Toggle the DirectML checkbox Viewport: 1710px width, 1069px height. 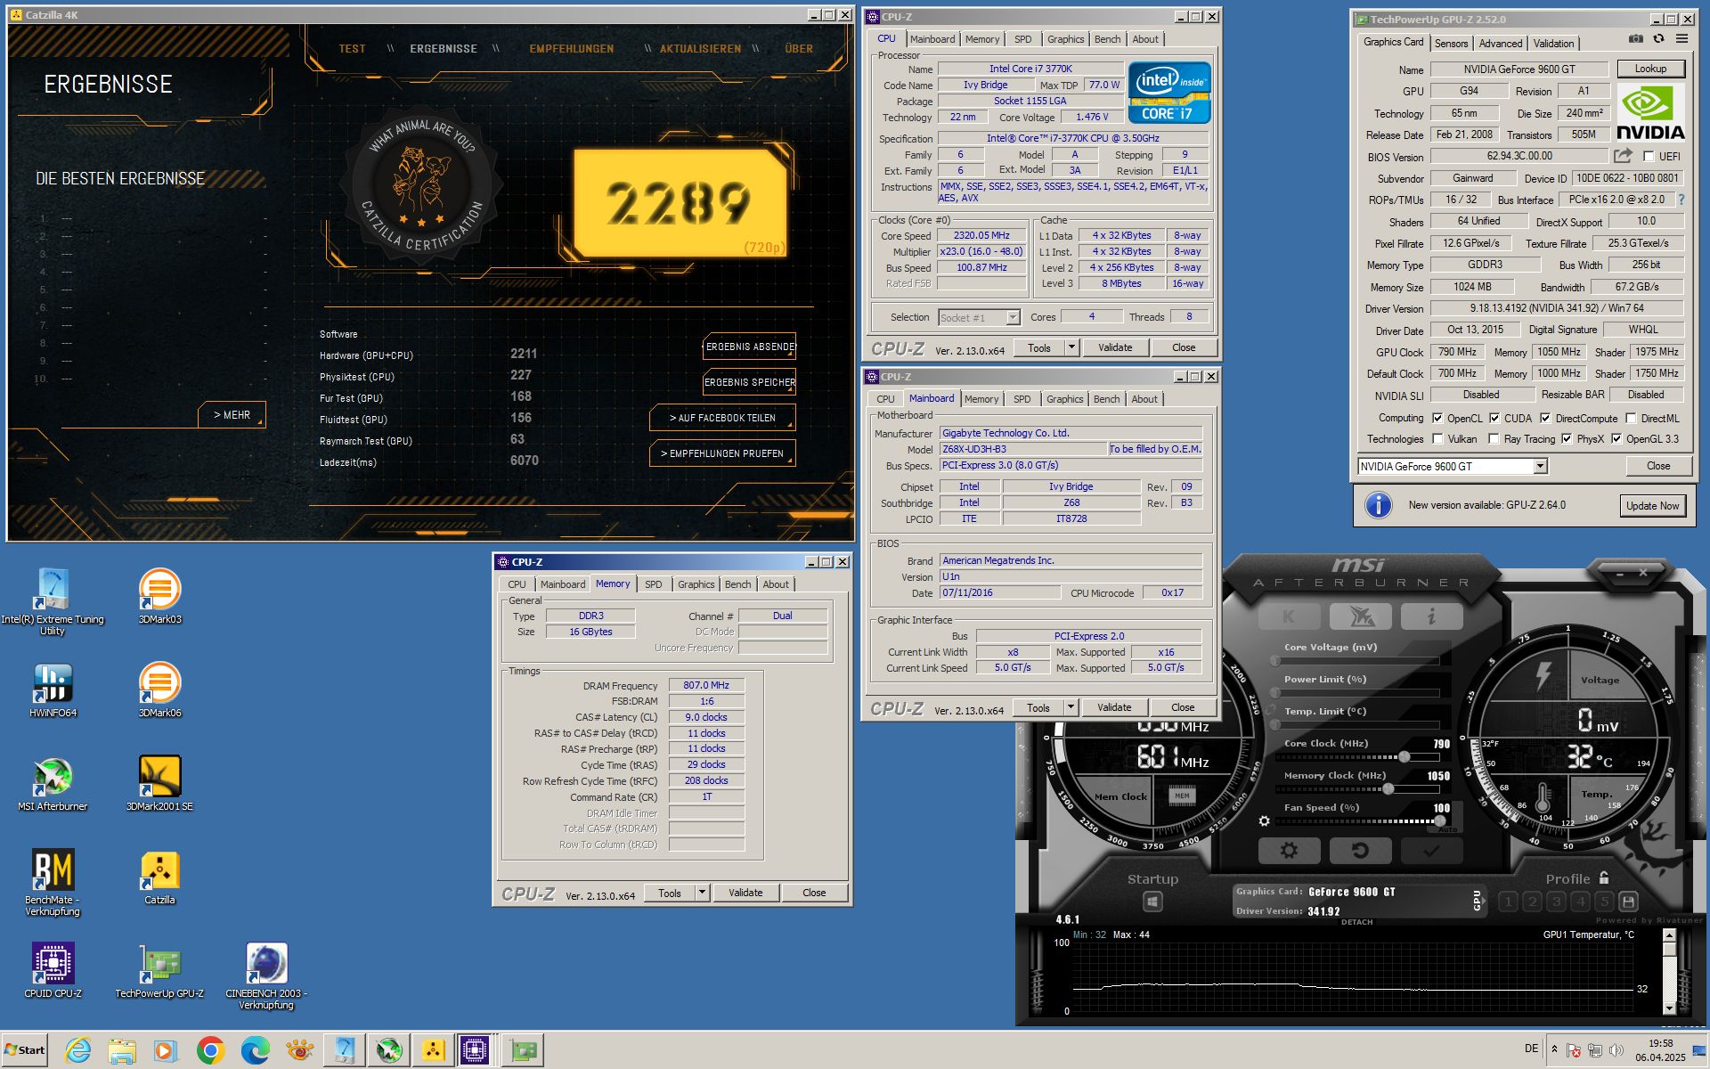[x=1631, y=418]
